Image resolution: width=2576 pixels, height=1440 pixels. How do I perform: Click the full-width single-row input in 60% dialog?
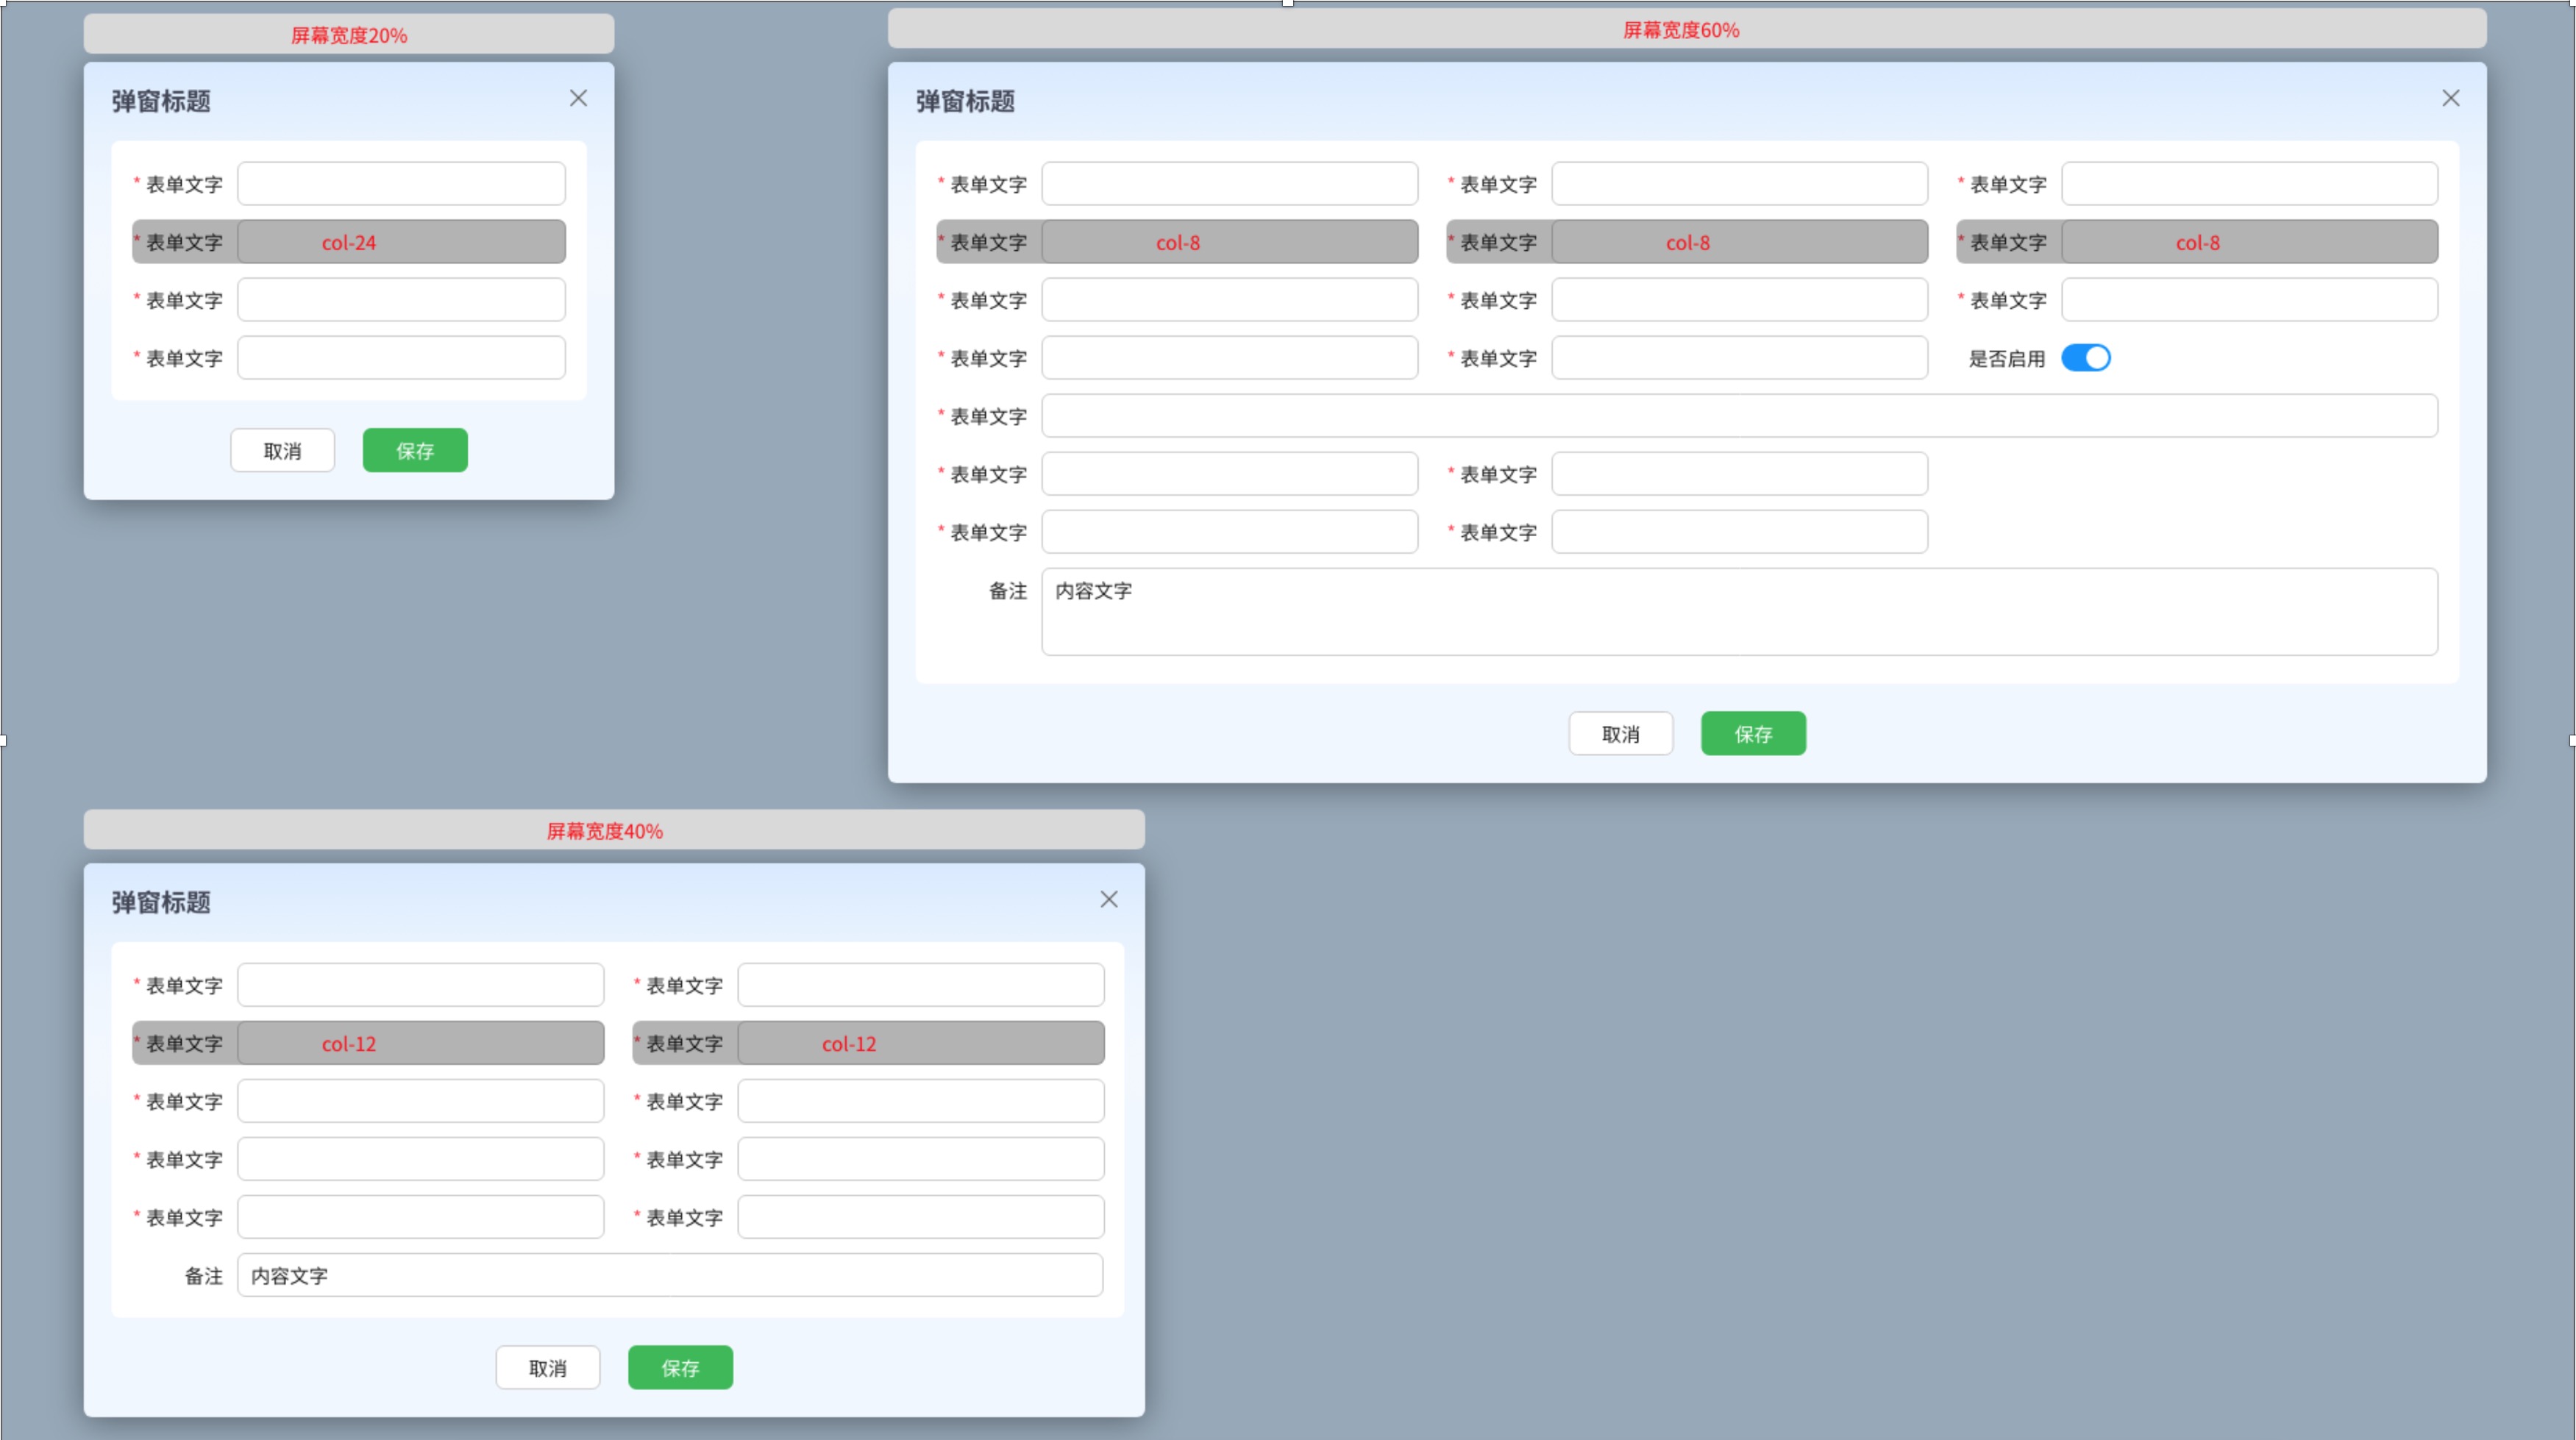click(1738, 416)
